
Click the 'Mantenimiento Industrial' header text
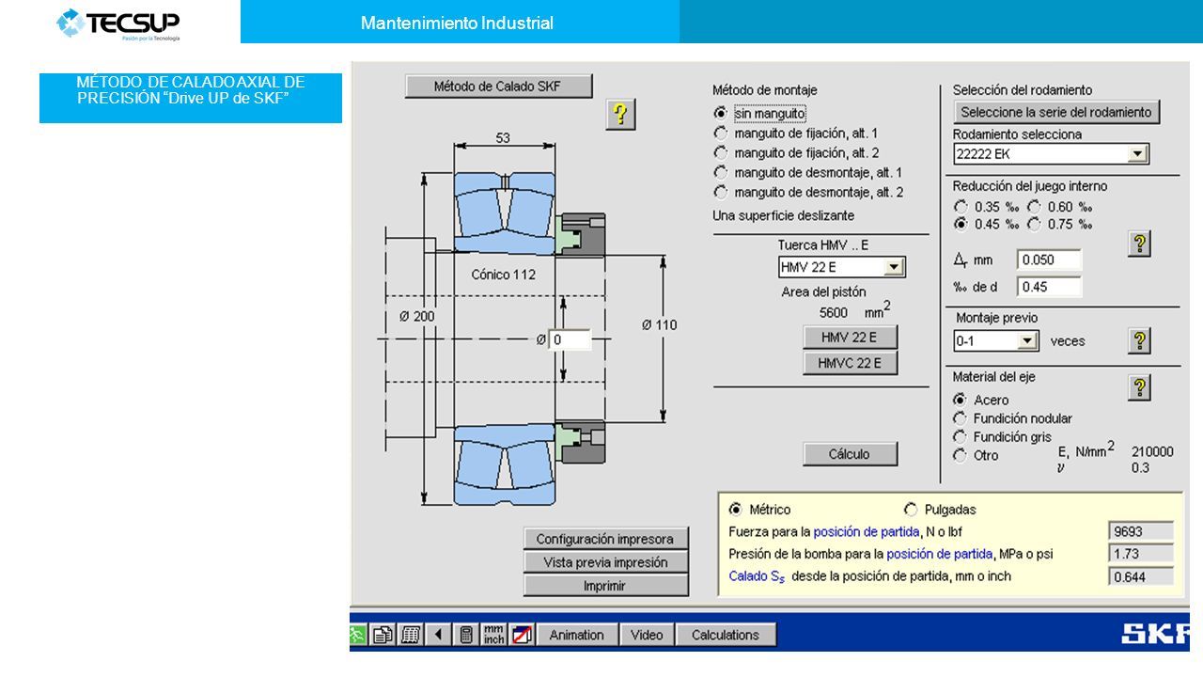(x=457, y=24)
